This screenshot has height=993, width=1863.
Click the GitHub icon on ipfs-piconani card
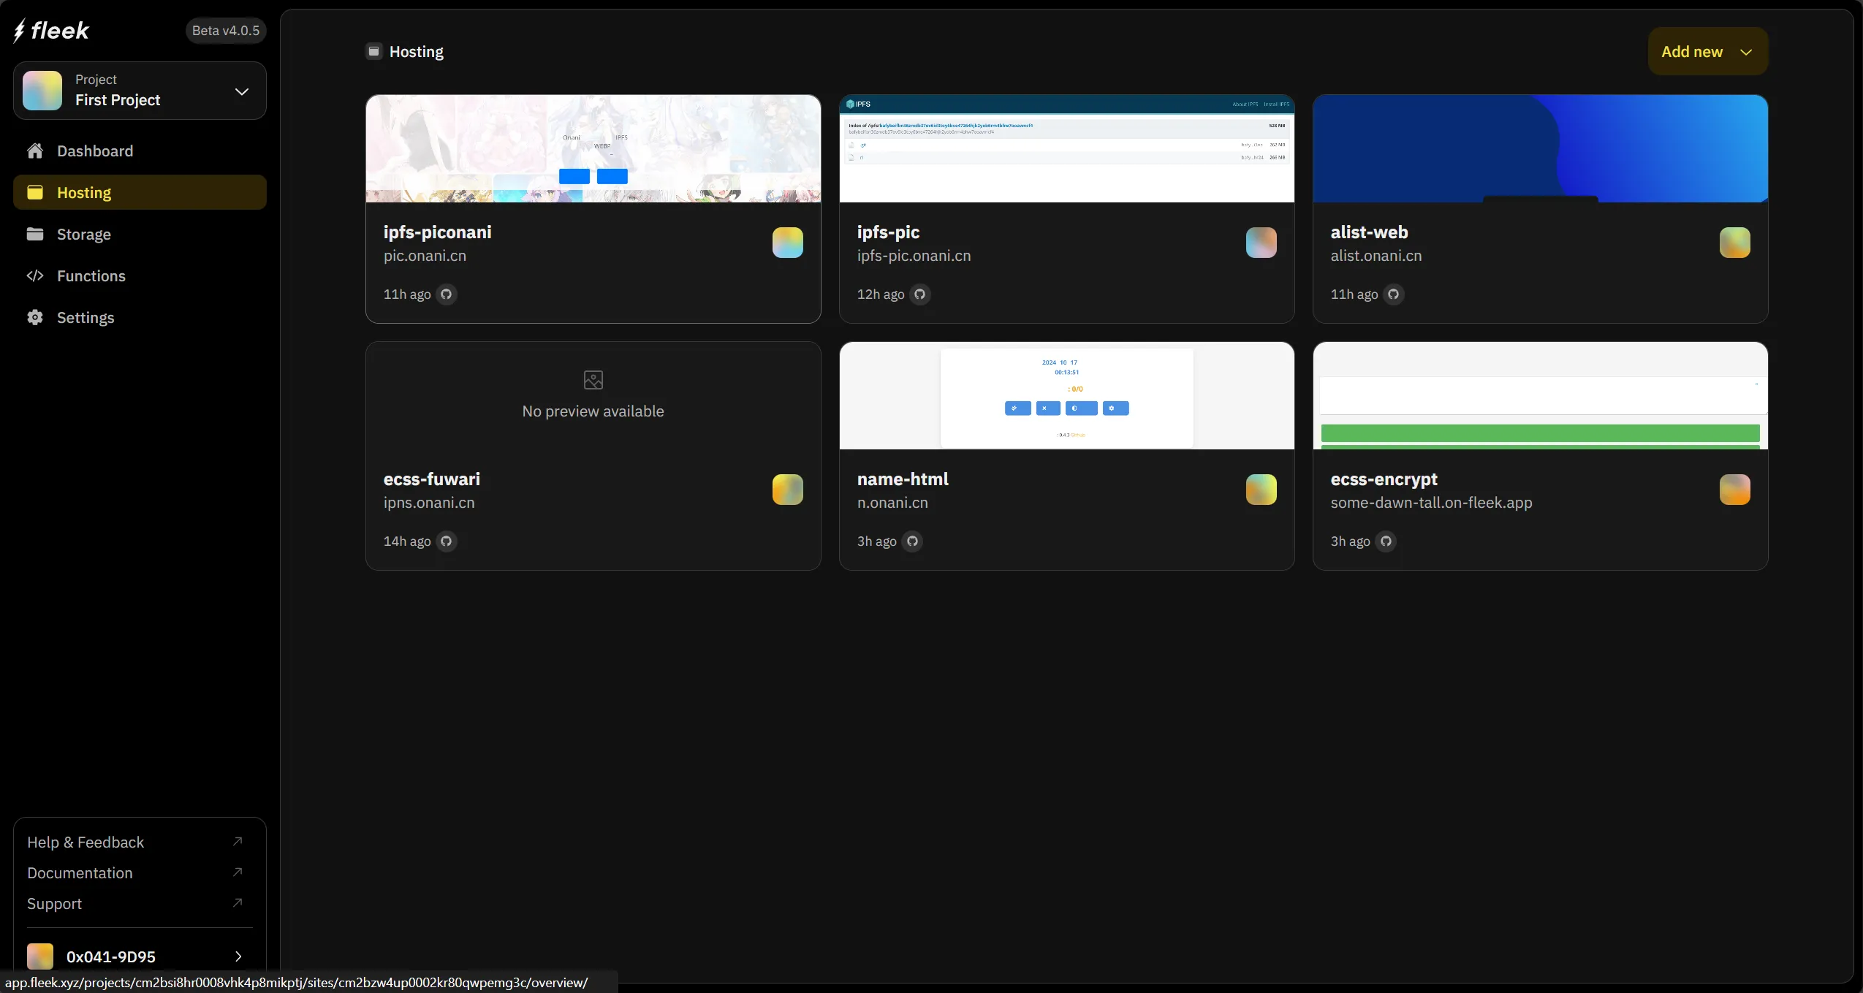pyautogui.click(x=447, y=294)
